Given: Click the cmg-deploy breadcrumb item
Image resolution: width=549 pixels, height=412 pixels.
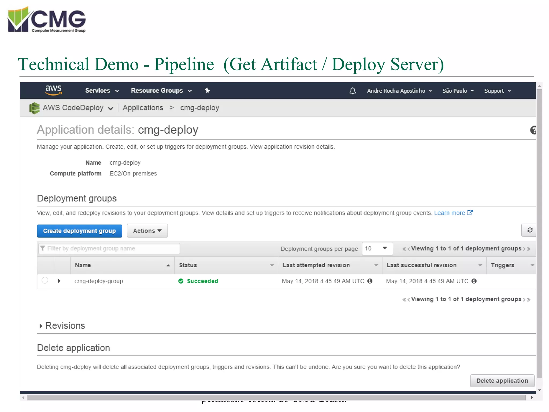Looking at the screenshot, I should click(199, 108).
